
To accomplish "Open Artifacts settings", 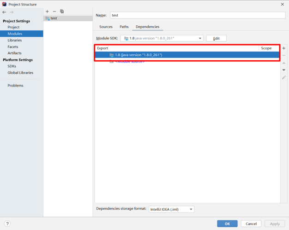I will [14, 53].
